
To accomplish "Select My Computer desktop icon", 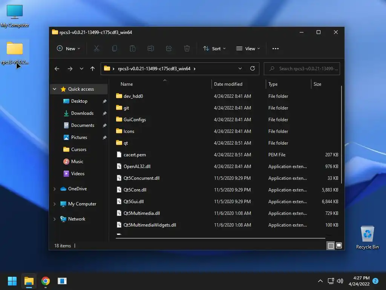I will coord(15,16).
